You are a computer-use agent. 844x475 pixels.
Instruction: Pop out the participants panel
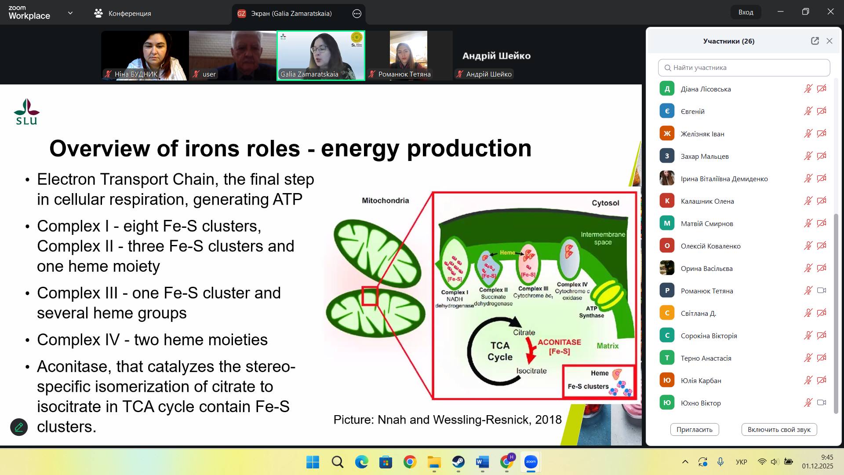(815, 41)
